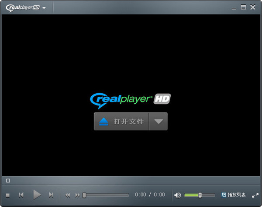262x207 pixels.
Task: Maximize the RealPlayer window
Action: [x=243, y=7]
